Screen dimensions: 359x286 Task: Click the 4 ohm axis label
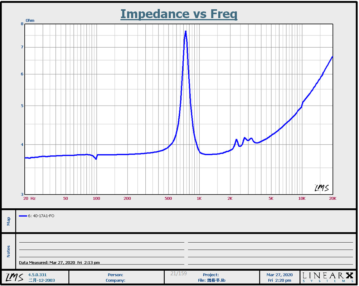tap(22, 145)
